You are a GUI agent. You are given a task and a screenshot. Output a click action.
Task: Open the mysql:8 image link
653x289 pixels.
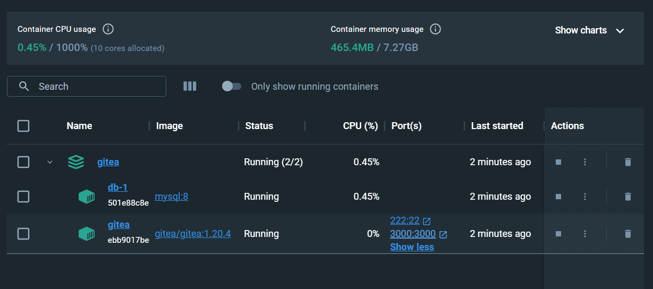click(x=171, y=197)
